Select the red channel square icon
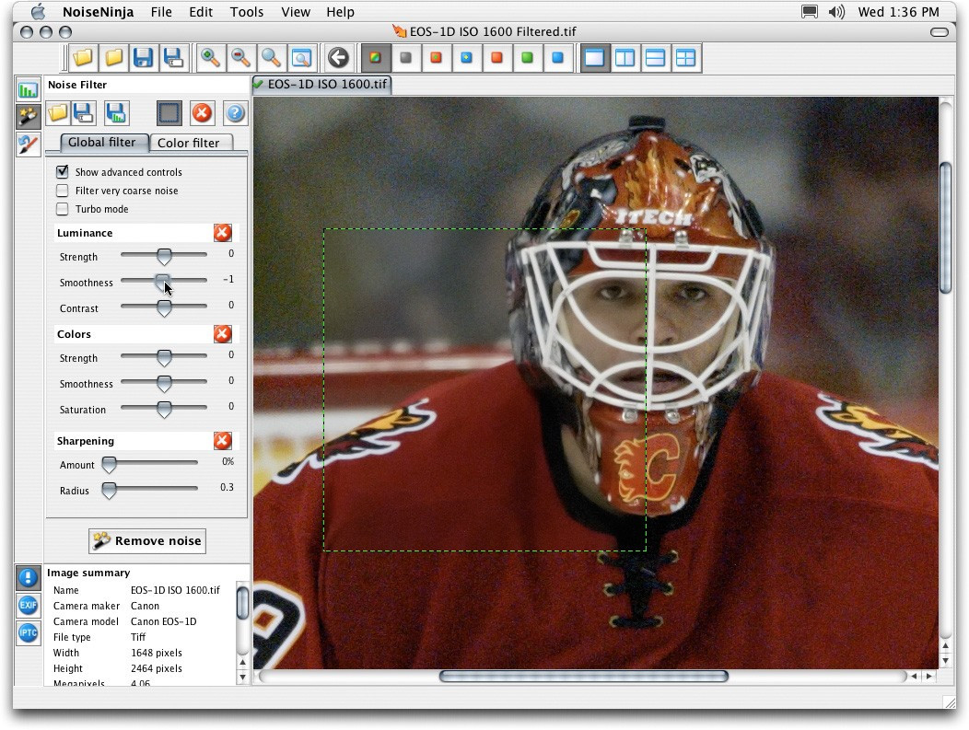The height and width of the screenshot is (730, 969). tap(496, 58)
